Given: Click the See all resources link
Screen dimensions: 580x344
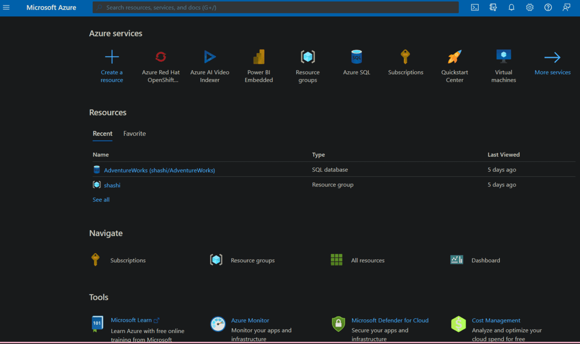Looking at the screenshot, I should 101,200.
